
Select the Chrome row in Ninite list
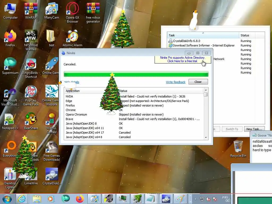134,110
